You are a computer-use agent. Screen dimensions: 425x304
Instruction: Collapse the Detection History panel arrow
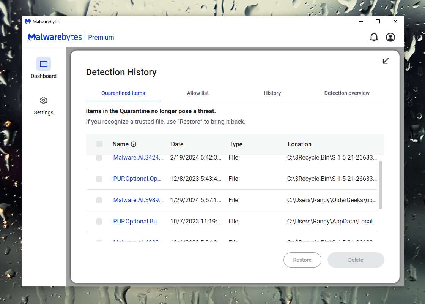pos(386,61)
